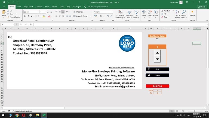
Task: Click the Save icon in title bar
Action: point(4,2)
